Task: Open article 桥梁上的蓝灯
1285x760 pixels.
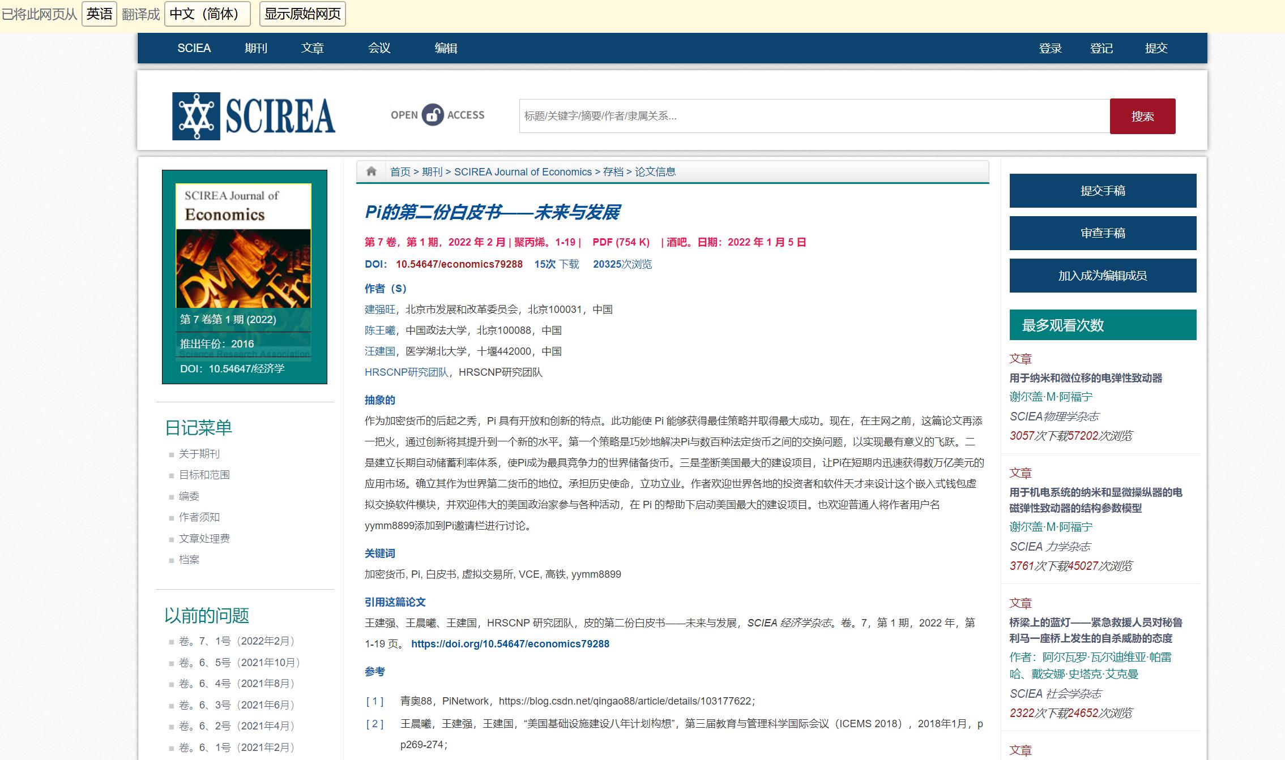Action: [1096, 630]
